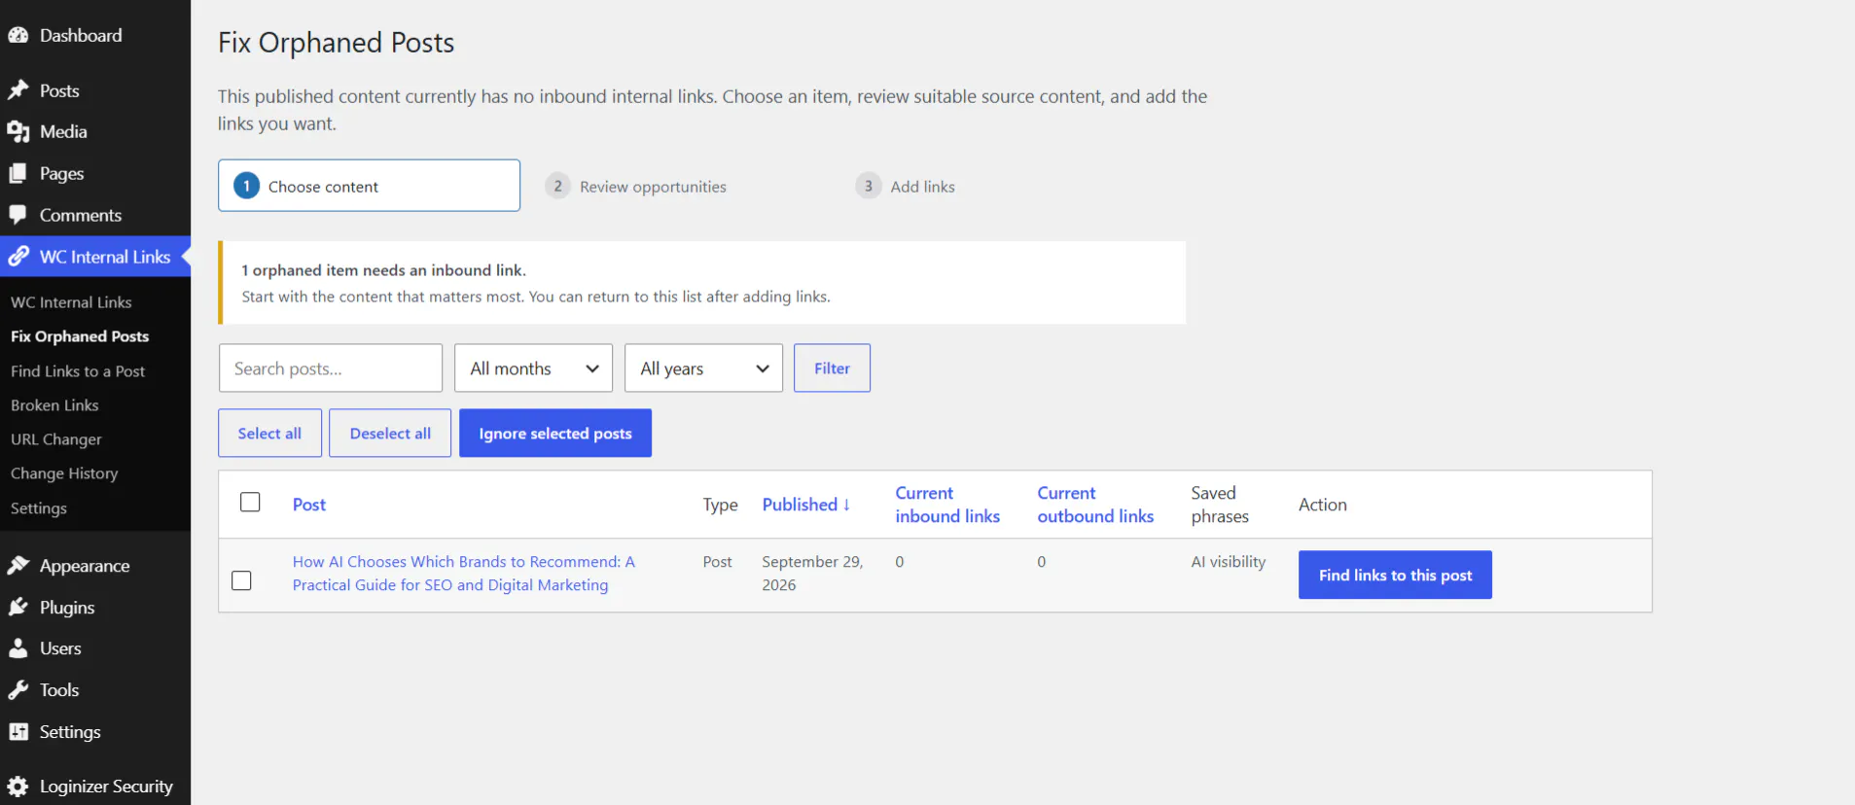Open URL Changer submenu item
1855x805 pixels.
(x=56, y=439)
